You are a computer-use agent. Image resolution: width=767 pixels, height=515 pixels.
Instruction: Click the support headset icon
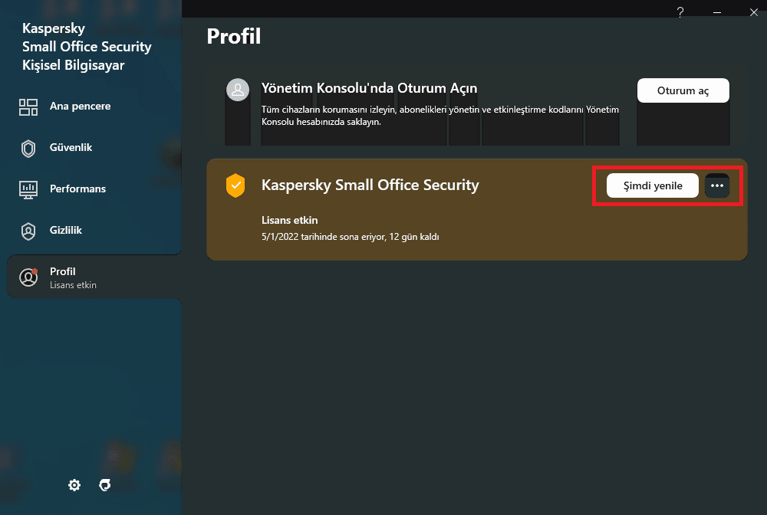[105, 484]
